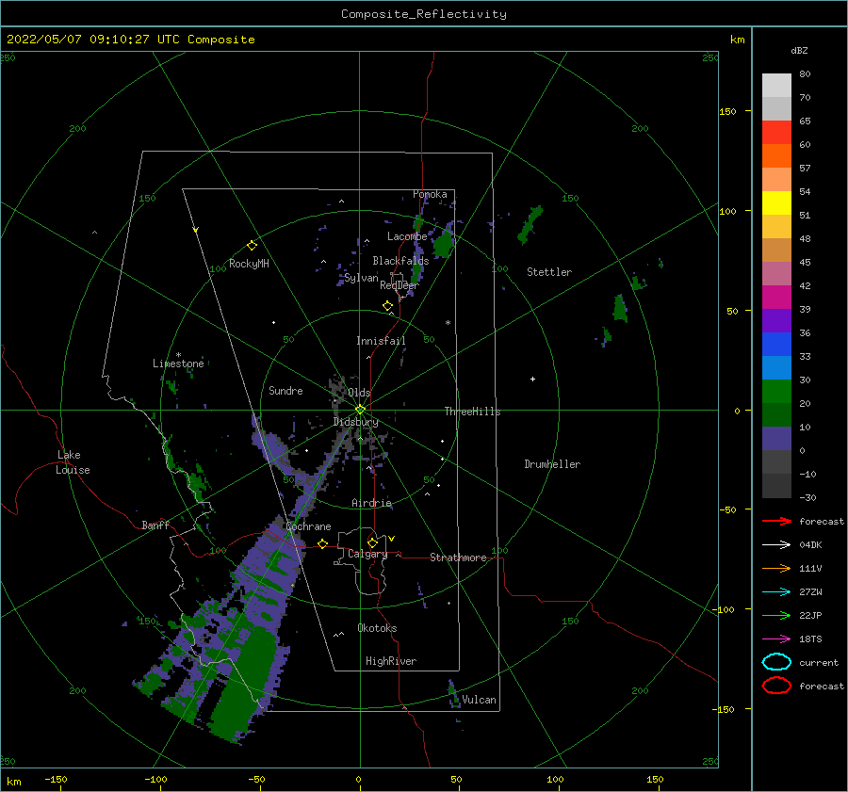Viewport: 848px width, 792px height.
Task: Click the Stettler label
Action: coord(549,272)
